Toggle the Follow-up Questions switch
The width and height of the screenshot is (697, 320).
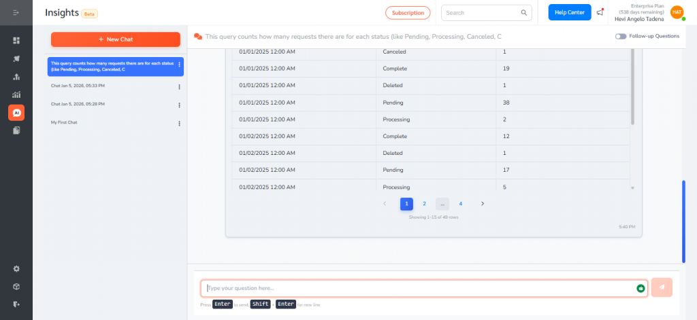(620, 36)
